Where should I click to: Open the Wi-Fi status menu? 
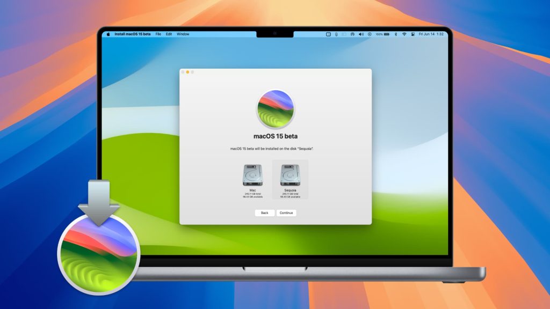tap(404, 33)
